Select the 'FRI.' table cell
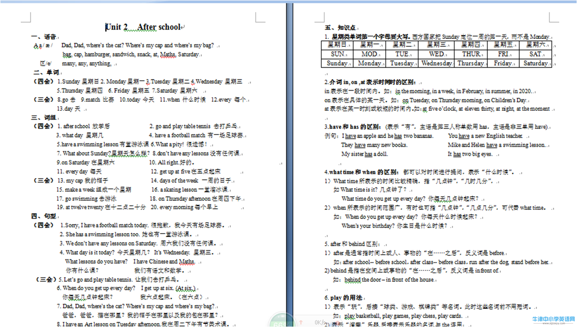The image size is (577, 327). point(503,54)
